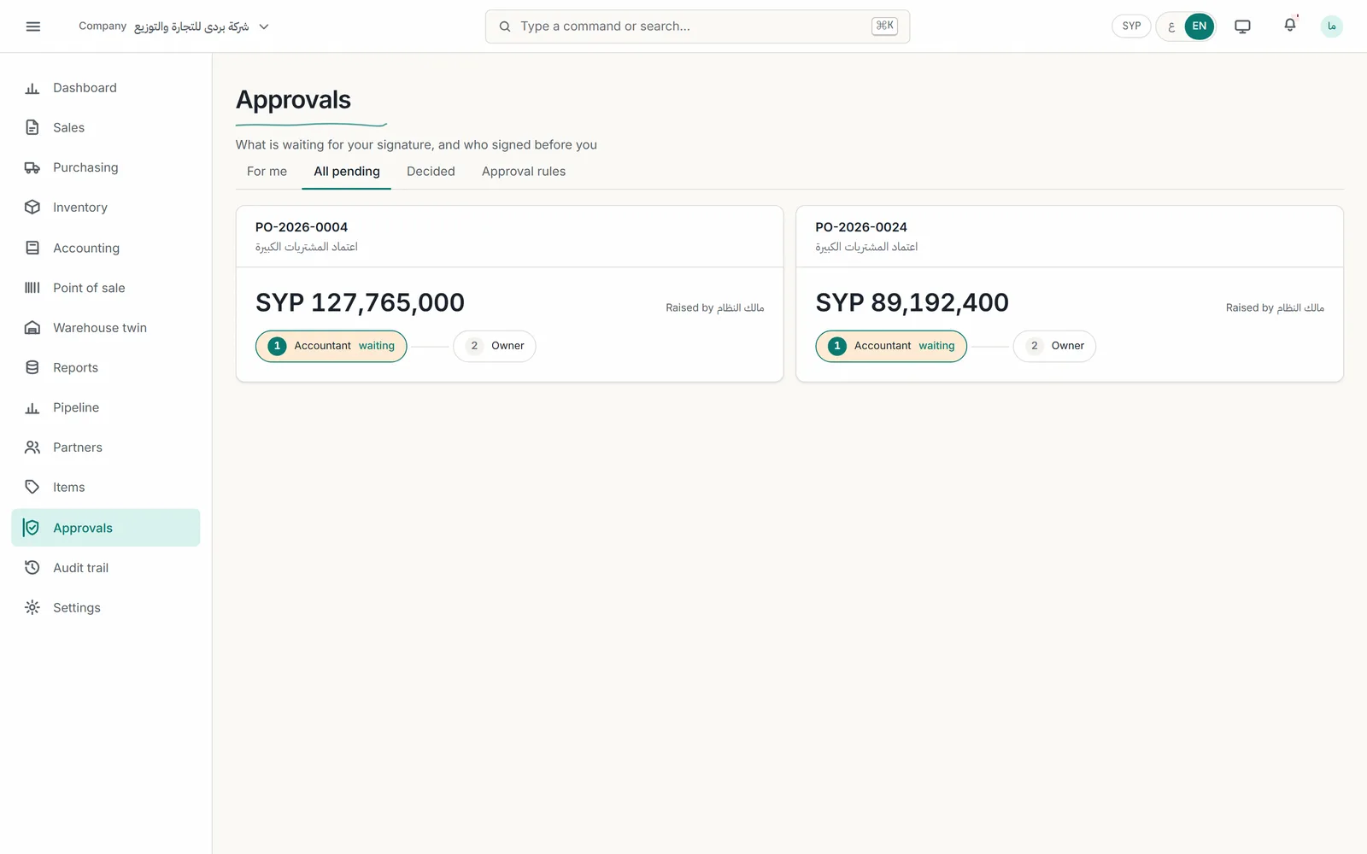Image resolution: width=1367 pixels, height=854 pixels.
Task: Click the Sales document icon
Action: tap(32, 127)
